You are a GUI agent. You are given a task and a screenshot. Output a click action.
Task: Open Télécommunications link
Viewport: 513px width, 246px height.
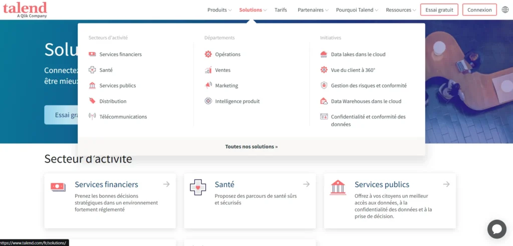pyautogui.click(x=123, y=116)
